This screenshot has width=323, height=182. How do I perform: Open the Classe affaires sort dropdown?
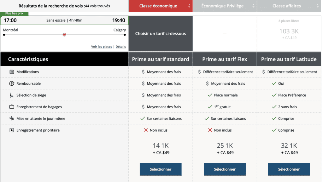(317, 6)
